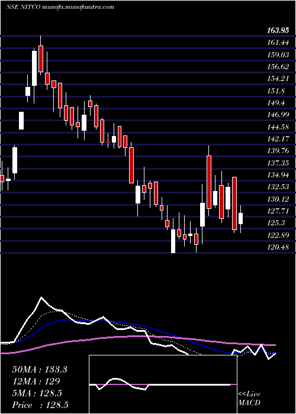Select the 144.58 price level label

tap(279, 127)
